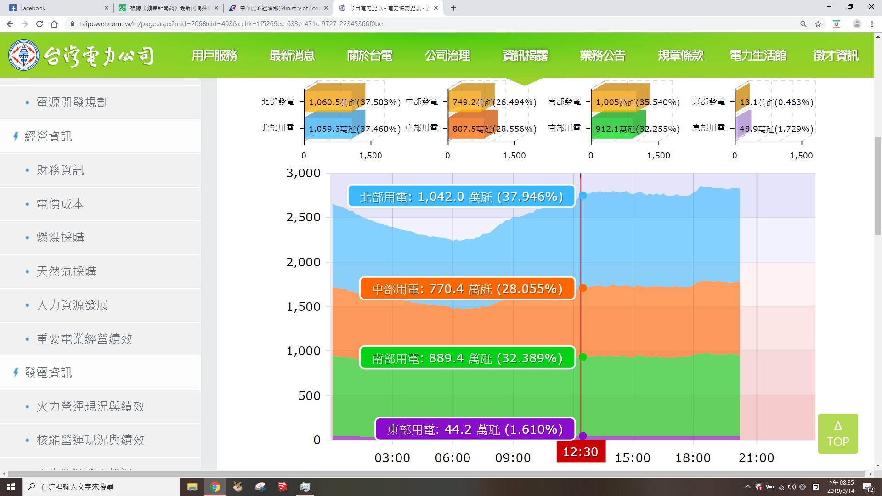Open the 關於台電 menu
The width and height of the screenshot is (882, 496).
coord(370,56)
